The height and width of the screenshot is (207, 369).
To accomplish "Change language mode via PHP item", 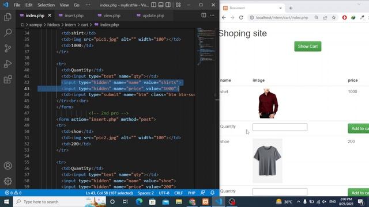I will [191, 193].
